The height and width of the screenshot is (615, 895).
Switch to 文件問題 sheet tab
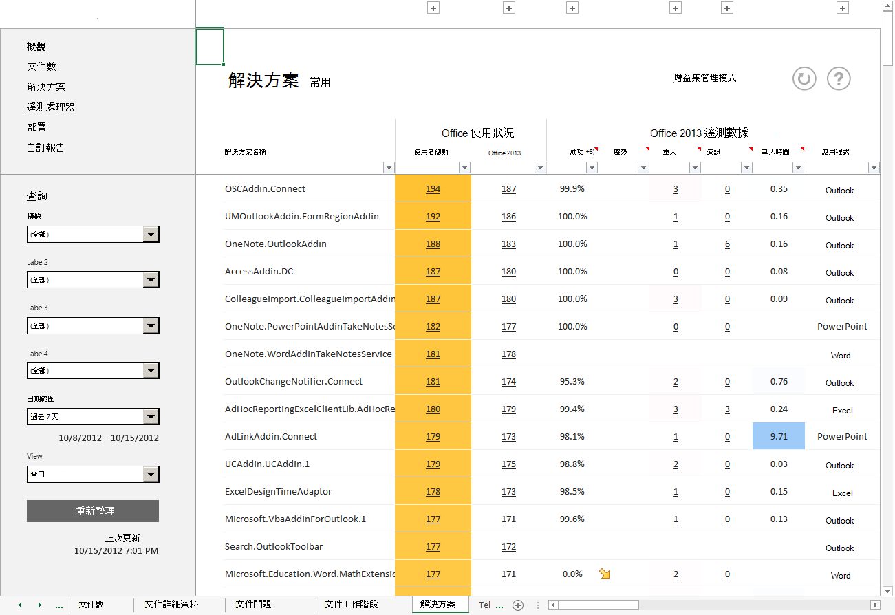pyautogui.click(x=253, y=605)
